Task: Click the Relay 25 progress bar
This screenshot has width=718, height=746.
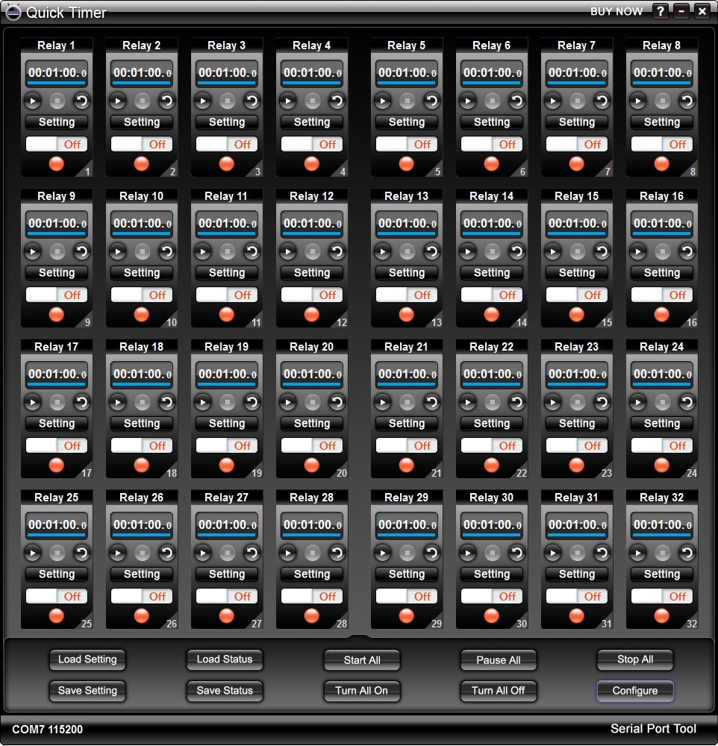Action: (57, 535)
